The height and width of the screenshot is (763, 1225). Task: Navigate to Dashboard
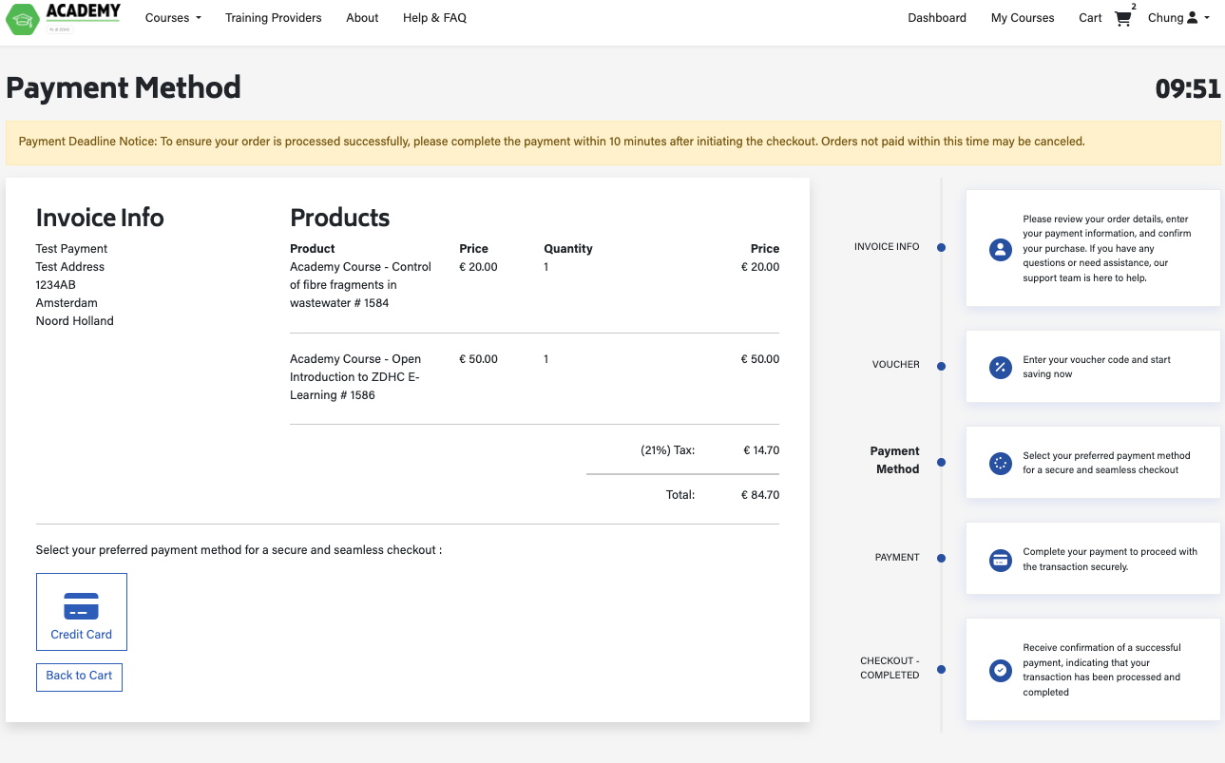point(936,18)
